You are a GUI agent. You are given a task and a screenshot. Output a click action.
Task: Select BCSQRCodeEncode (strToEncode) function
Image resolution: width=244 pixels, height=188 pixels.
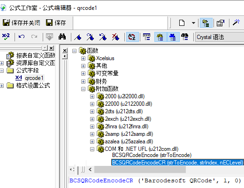(x=152, y=155)
